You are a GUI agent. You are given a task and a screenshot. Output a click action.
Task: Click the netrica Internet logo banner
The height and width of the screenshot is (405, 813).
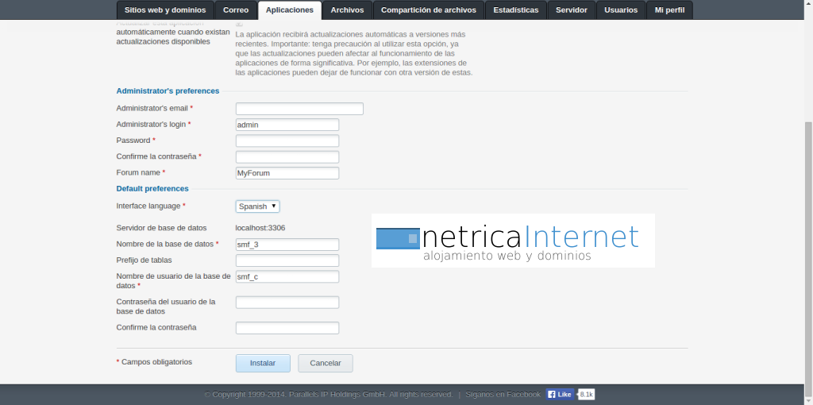pos(514,241)
